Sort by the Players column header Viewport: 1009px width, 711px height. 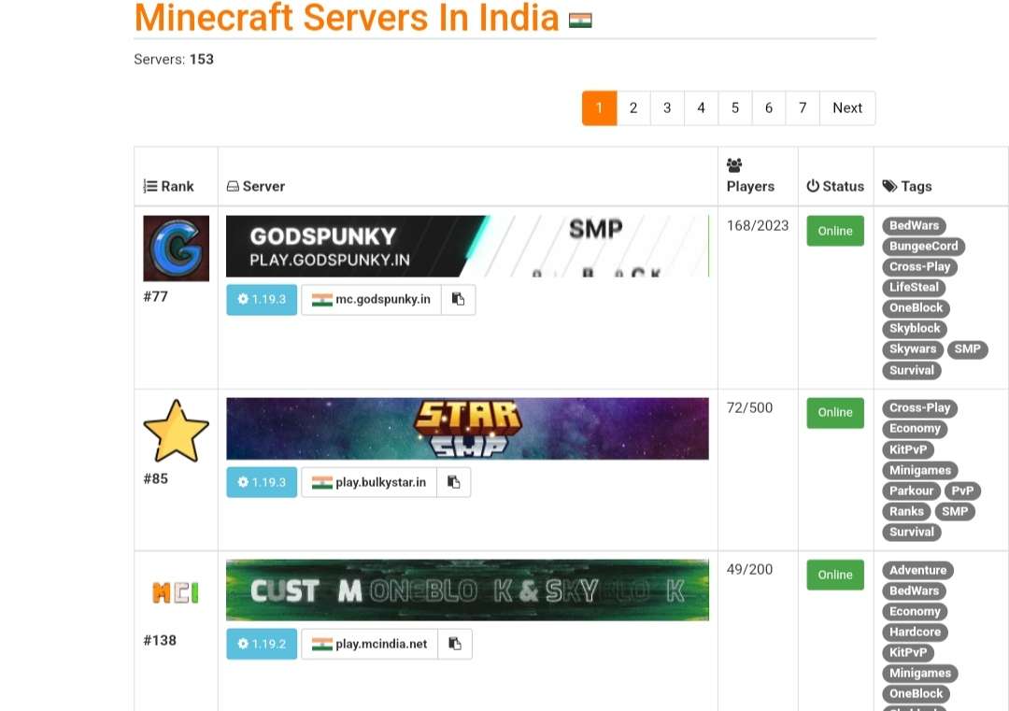pyautogui.click(x=750, y=186)
